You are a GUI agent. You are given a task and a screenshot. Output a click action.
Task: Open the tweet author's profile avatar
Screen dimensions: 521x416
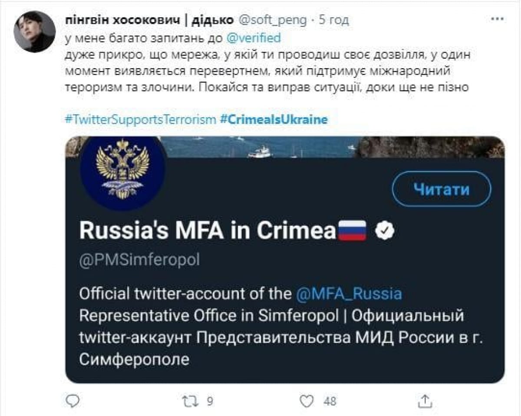(35, 32)
